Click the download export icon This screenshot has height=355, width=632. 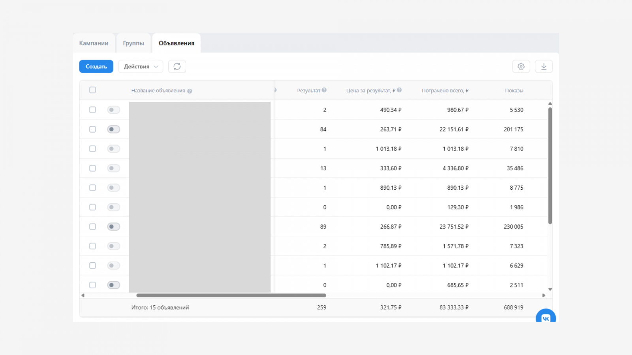click(x=544, y=66)
